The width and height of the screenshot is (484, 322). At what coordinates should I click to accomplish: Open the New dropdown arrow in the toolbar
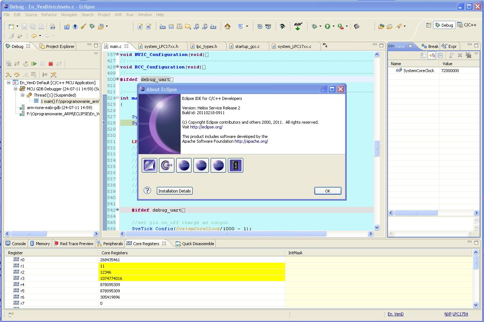pos(17,26)
